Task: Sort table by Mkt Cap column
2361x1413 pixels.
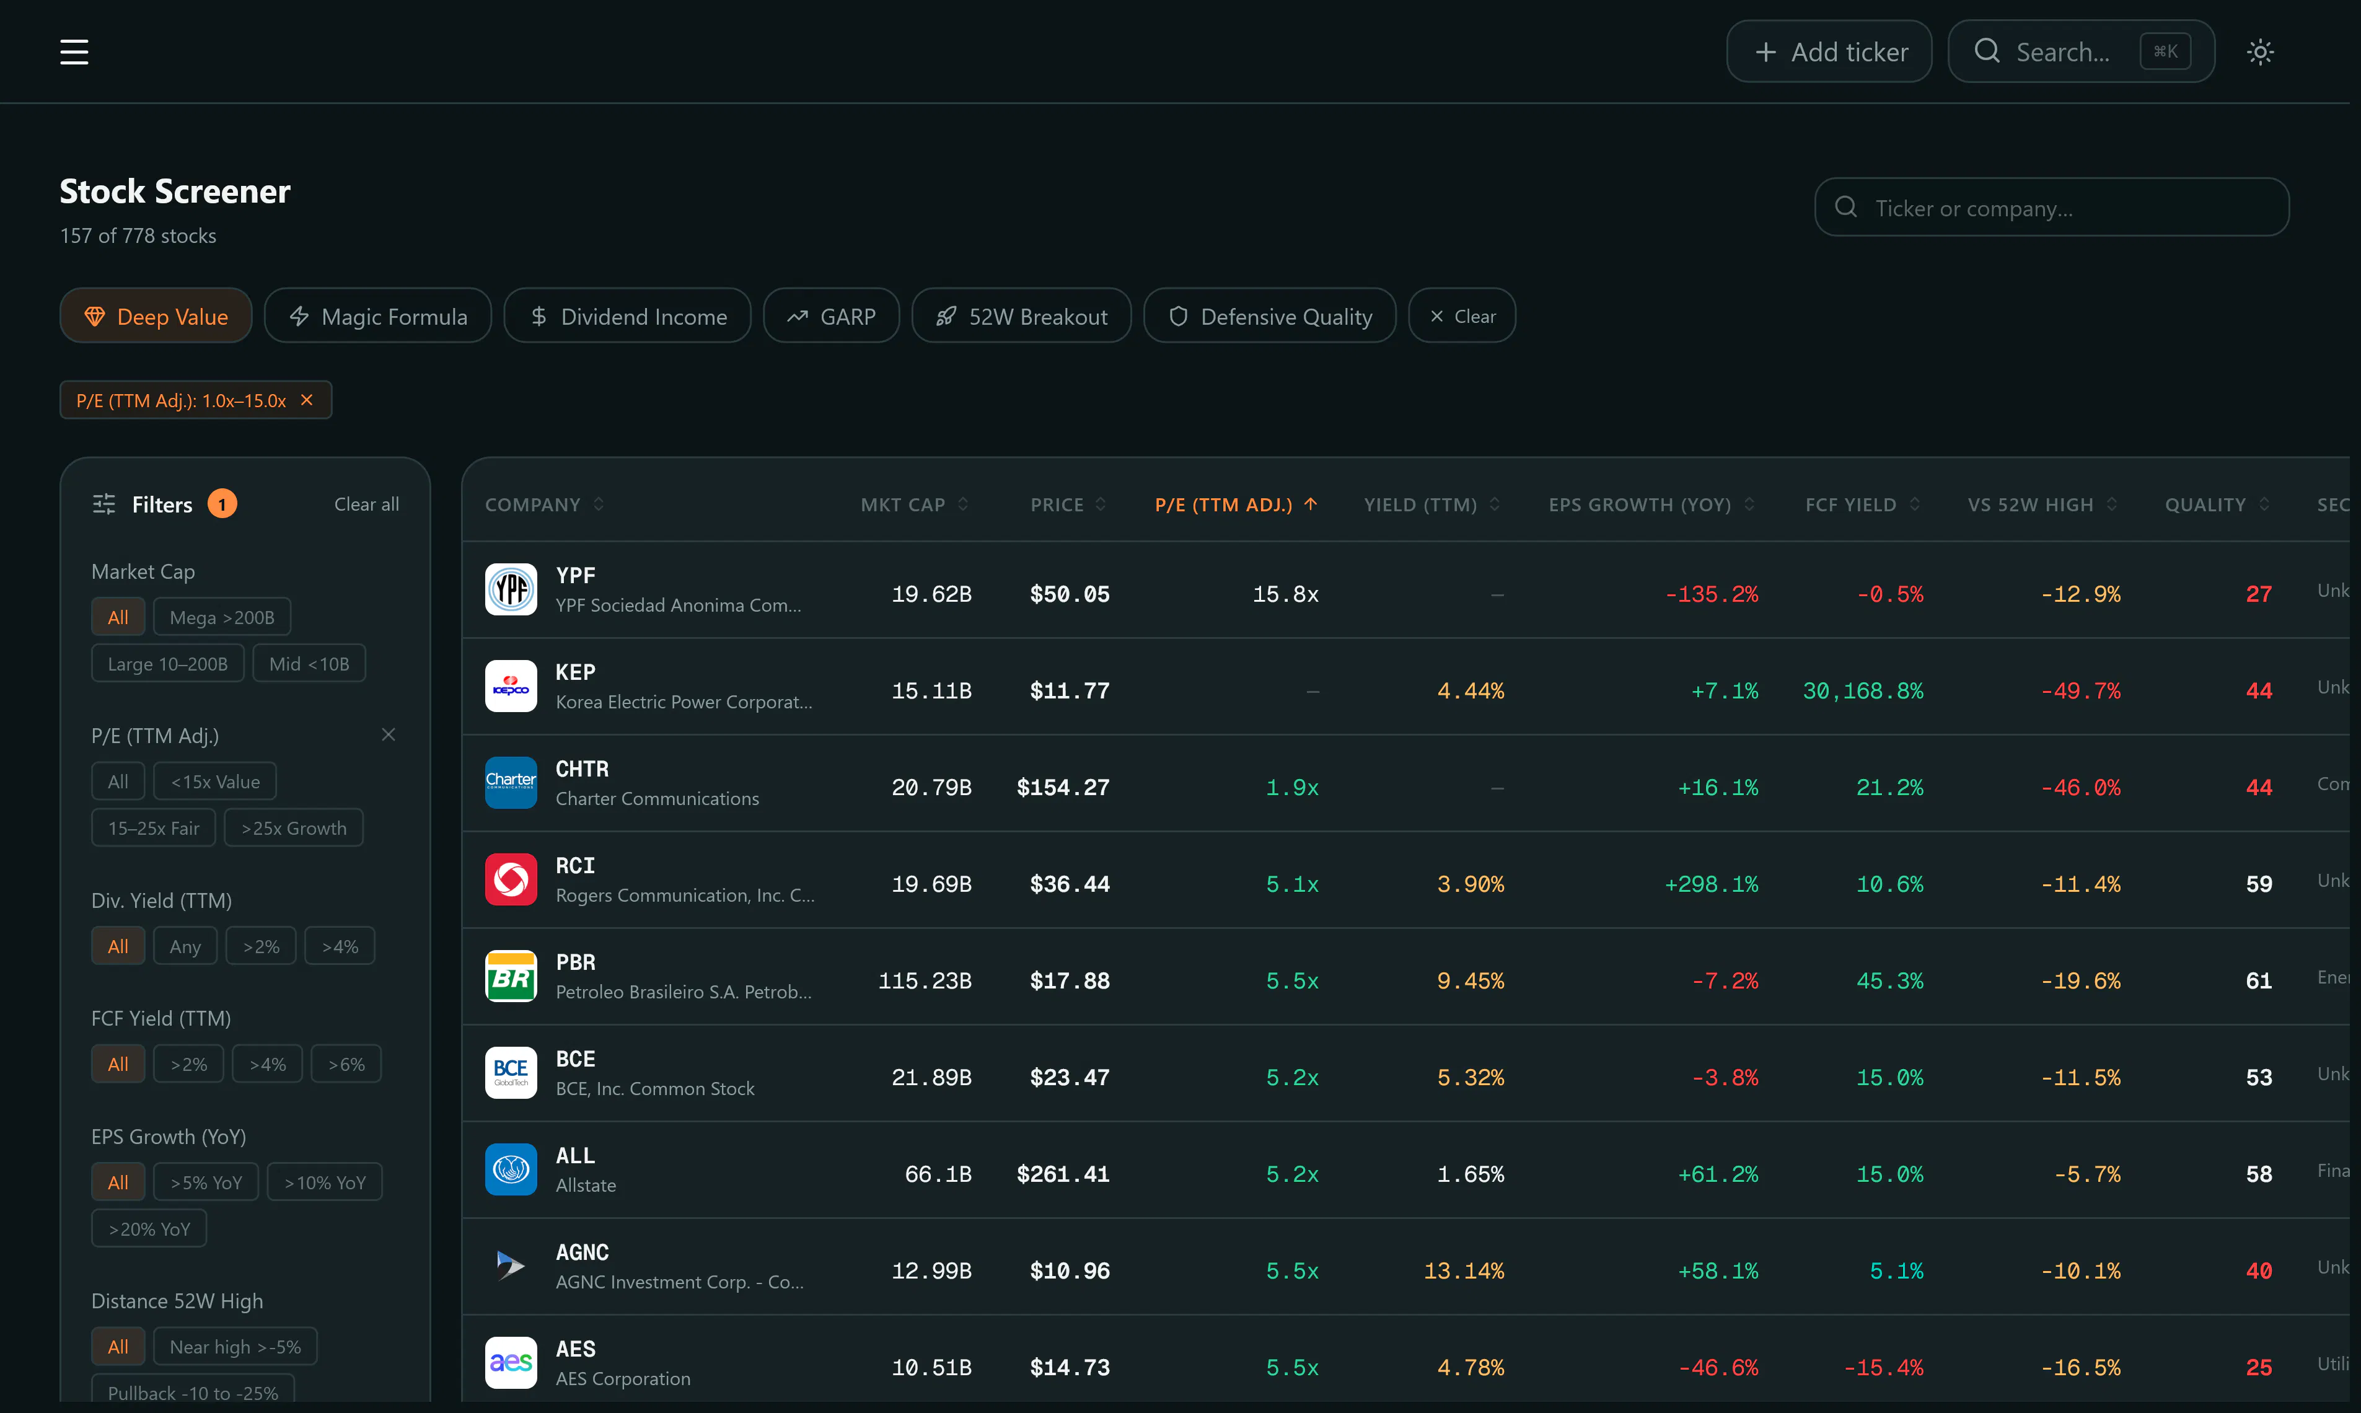Action: tap(915, 504)
